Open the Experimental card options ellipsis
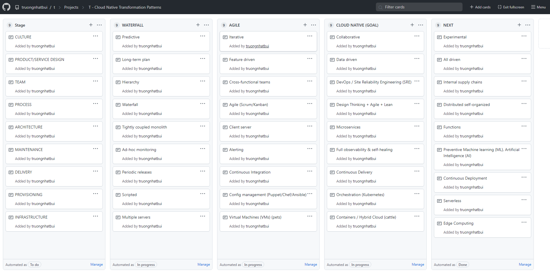 [x=524, y=36]
